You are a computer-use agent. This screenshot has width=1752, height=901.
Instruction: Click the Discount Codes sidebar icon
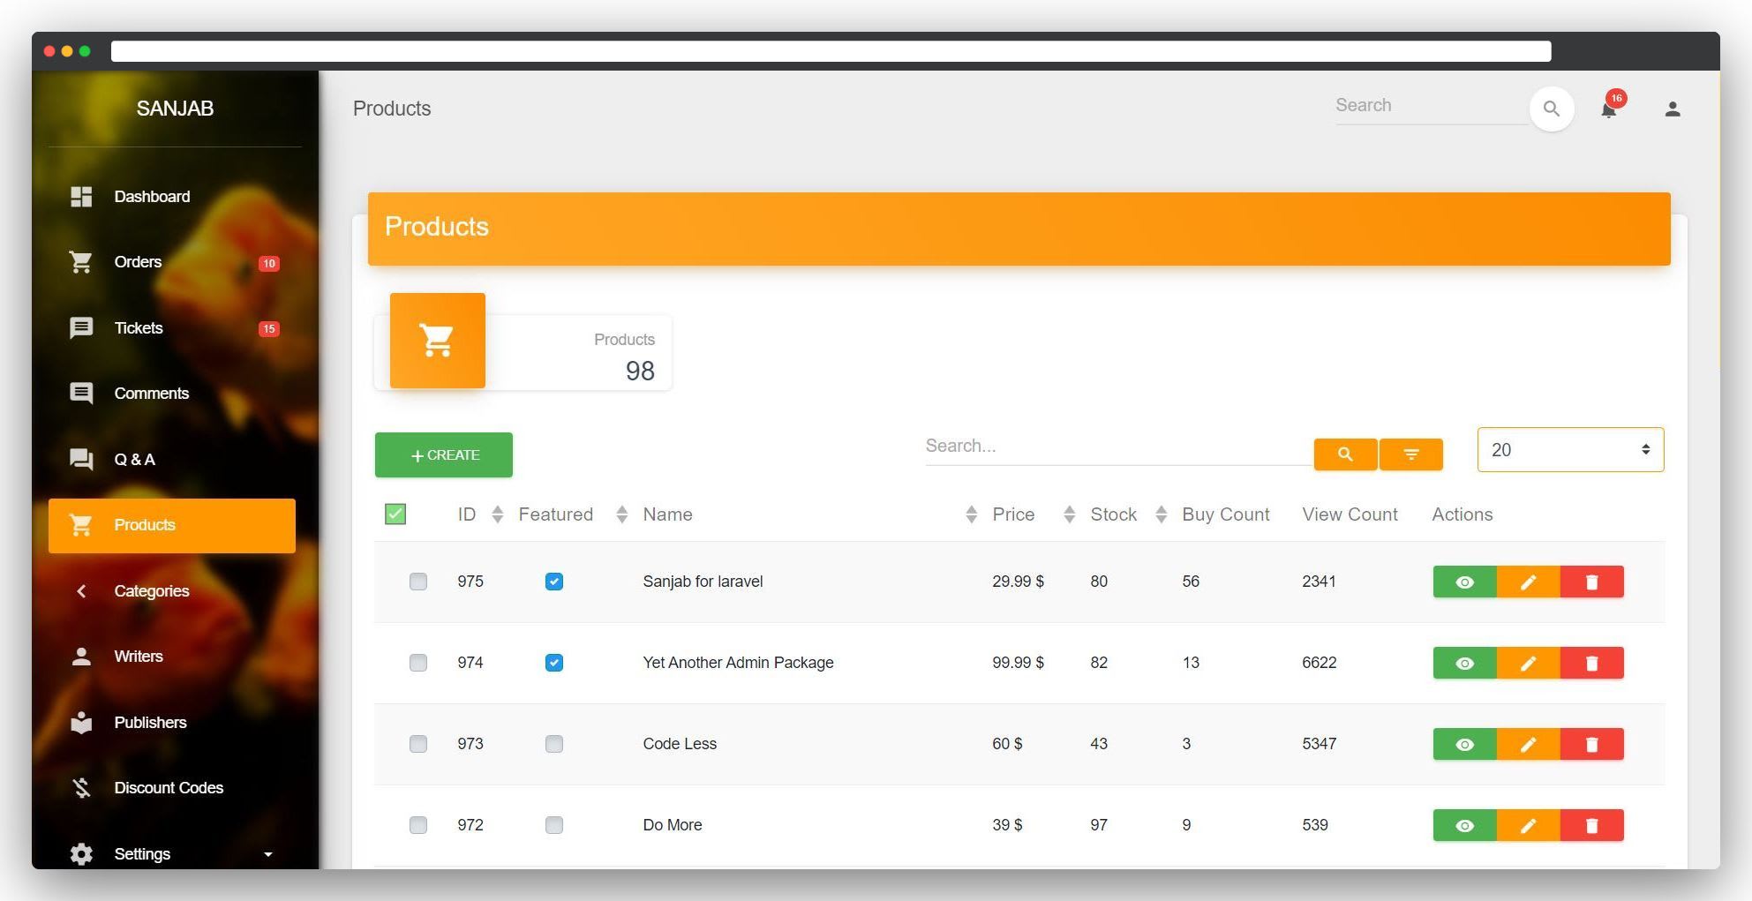[x=81, y=788]
